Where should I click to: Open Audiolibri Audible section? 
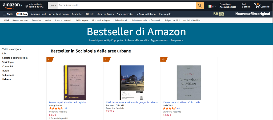pos(192,20)
